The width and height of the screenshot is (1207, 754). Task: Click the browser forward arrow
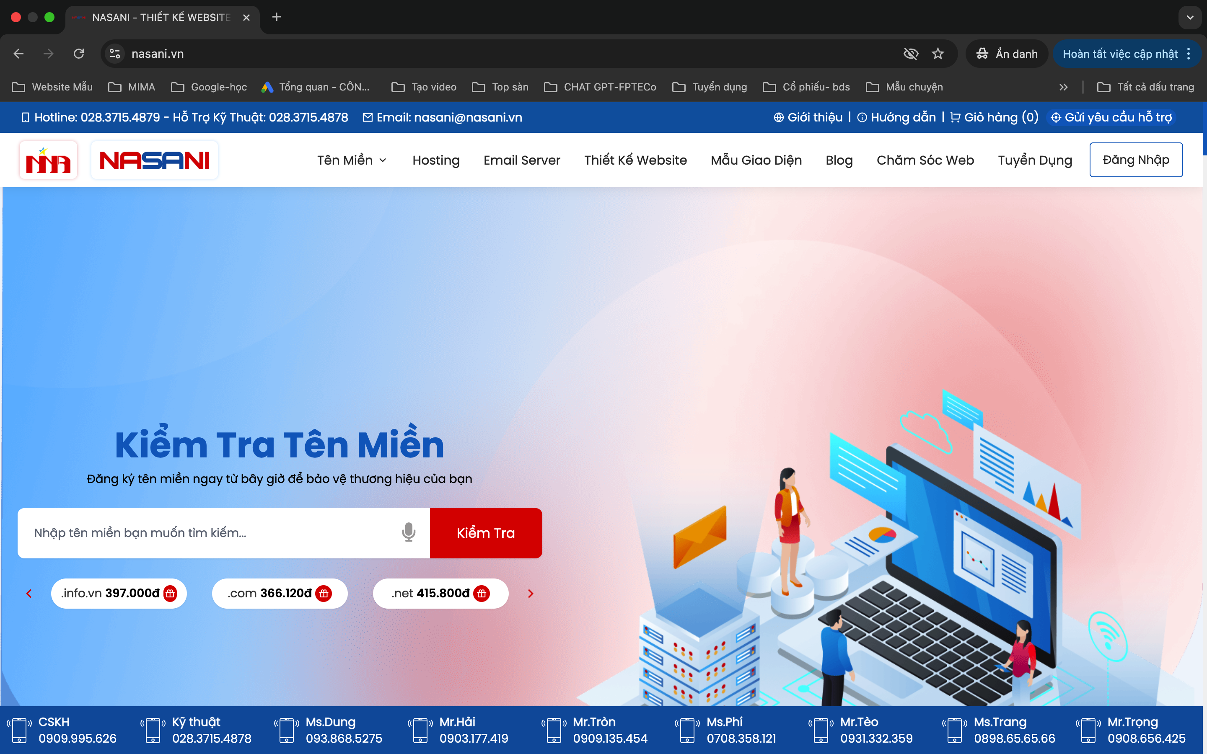click(x=48, y=53)
